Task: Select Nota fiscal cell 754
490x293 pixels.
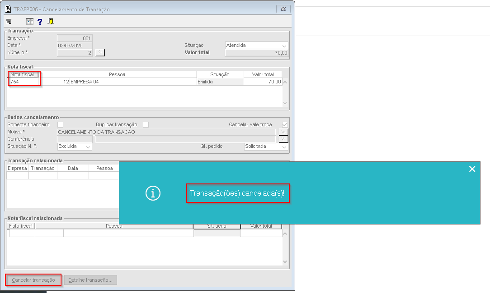Action: (24, 82)
